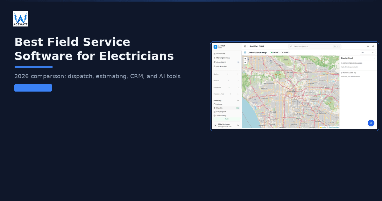Click the Active Technicians (0) heading
Screen dimensions: 382x201
(353, 63)
